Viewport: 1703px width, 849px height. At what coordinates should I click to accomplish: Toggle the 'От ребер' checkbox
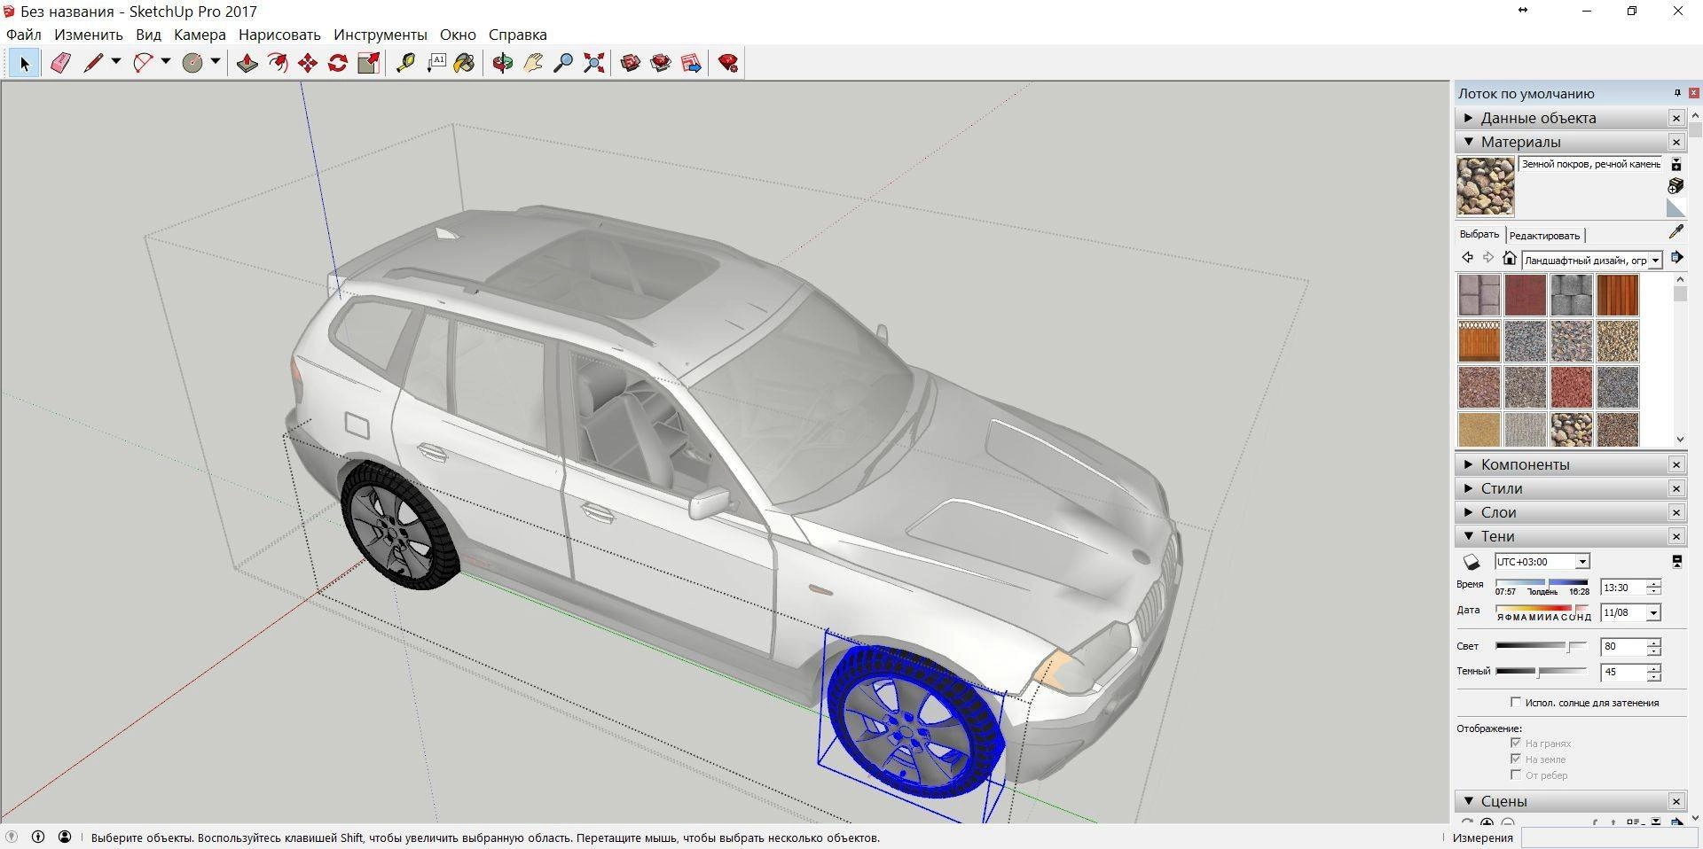(1516, 775)
